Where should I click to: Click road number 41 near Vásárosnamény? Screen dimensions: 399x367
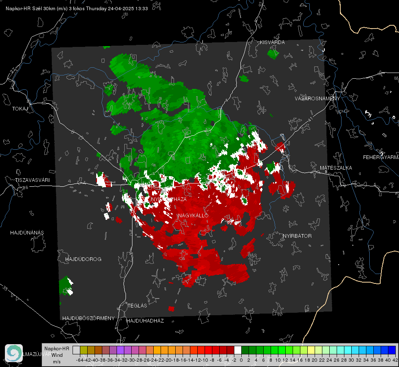pyautogui.click(x=310, y=119)
